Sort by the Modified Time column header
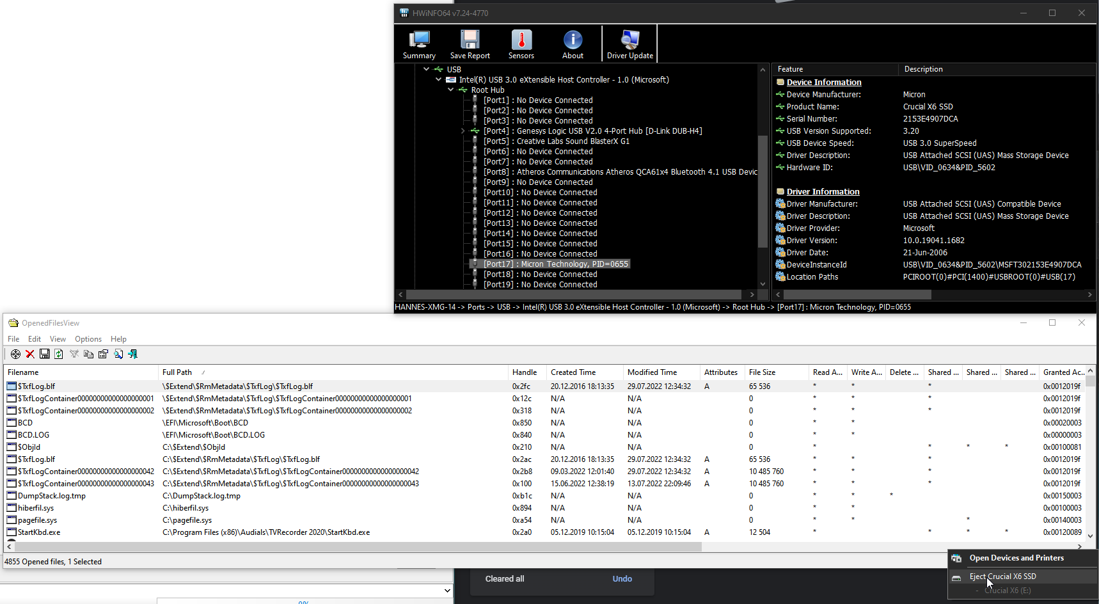The height and width of the screenshot is (604, 1099). click(661, 372)
